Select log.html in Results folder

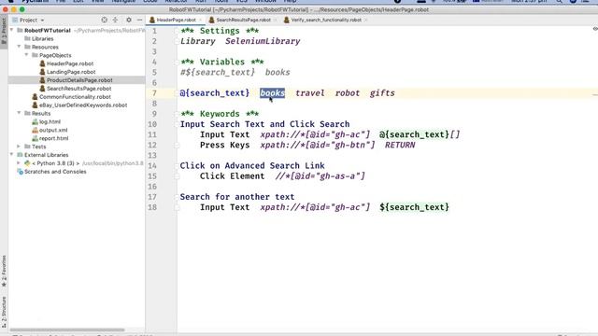pos(50,122)
